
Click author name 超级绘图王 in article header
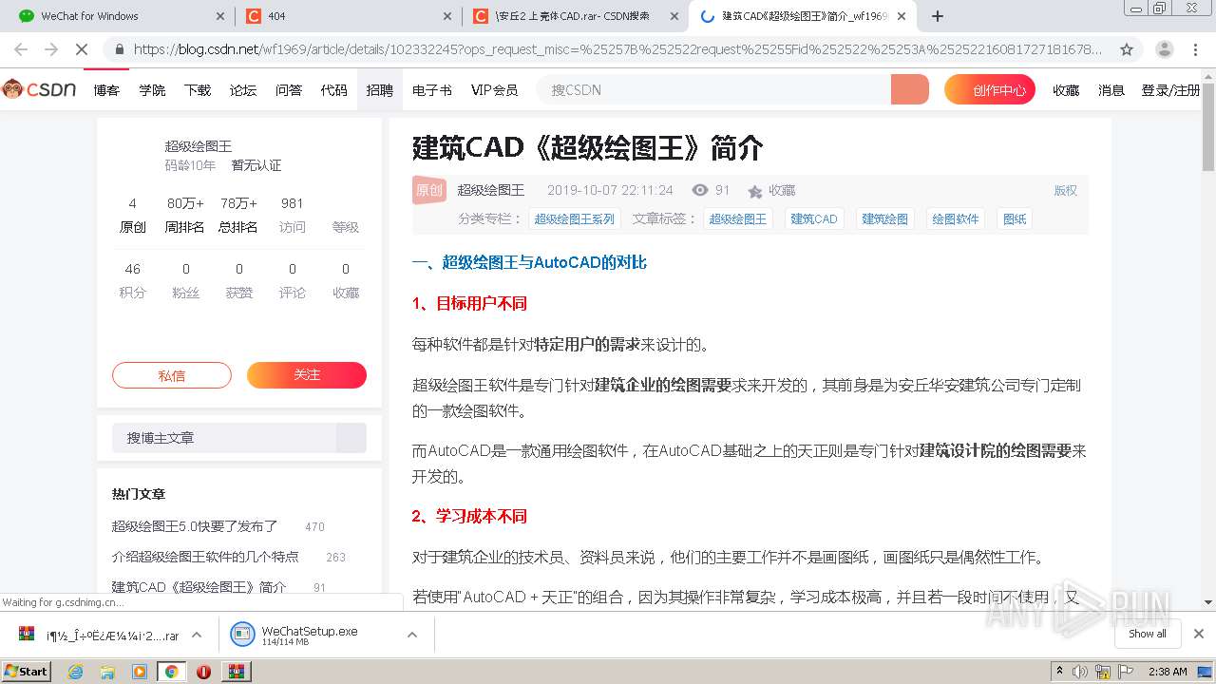(x=491, y=191)
